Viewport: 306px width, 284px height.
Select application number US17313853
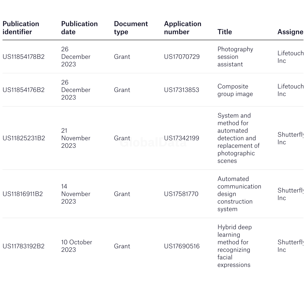pos(182,90)
